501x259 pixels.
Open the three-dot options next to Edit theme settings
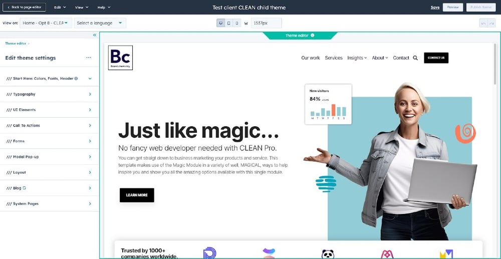point(89,58)
